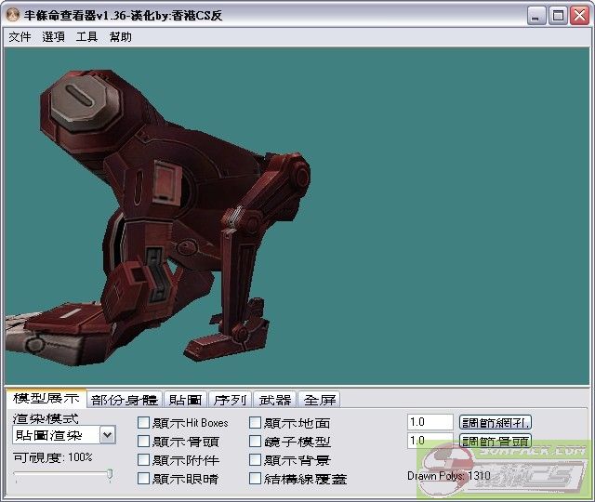Click the 調節骨頭 button

click(496, 441)
